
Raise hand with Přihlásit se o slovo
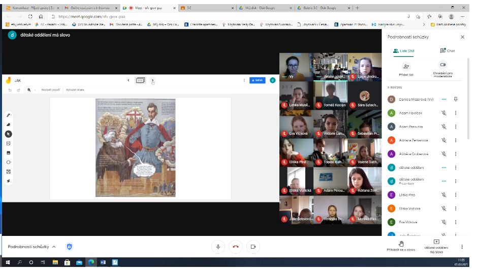401,246
